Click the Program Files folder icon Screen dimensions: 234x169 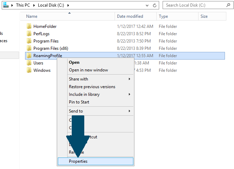[29, 41]
